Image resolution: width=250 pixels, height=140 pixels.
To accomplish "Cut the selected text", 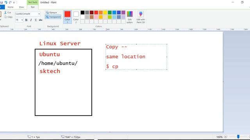I will pos(8,12).
